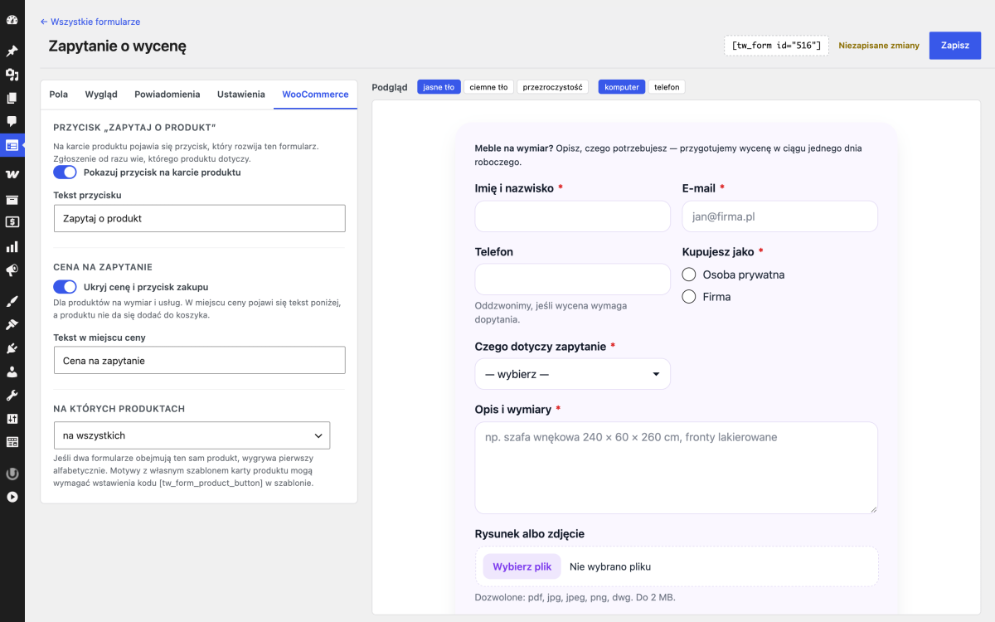Switch preview to 'ciemne tło'
This screenshot has width=995, height=622.
(x=488, y=87)
